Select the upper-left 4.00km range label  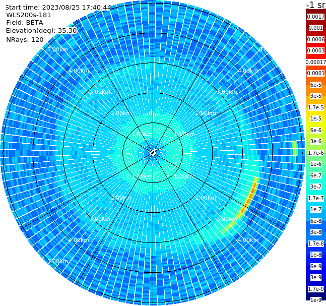coord(79,71)
